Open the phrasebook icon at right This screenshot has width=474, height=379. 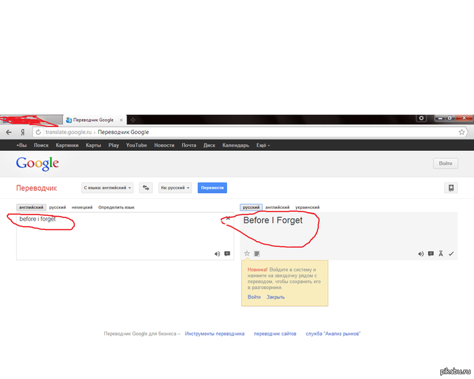[x=451, y=187]
